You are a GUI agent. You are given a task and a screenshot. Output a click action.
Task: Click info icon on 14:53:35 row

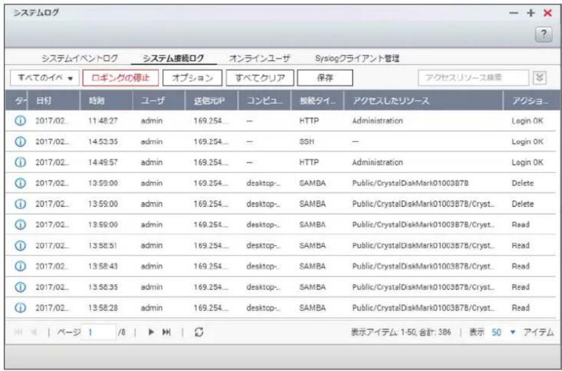(20, 142)
